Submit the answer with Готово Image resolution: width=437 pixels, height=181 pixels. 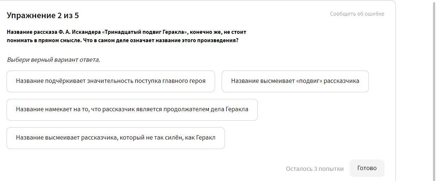click(367, 168)
